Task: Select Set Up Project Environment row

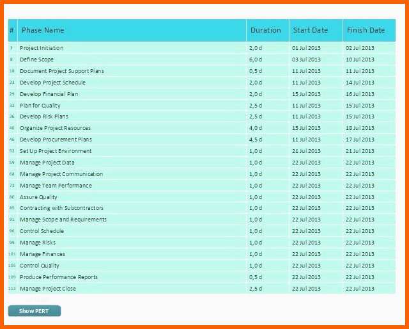Action: point(56,151)
